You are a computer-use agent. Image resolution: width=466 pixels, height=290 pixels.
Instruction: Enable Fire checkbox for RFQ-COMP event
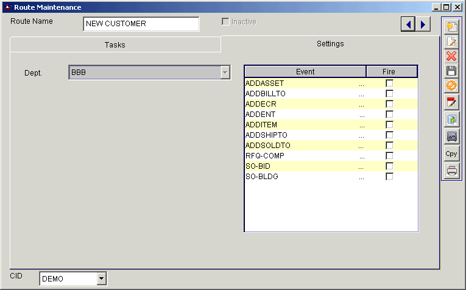389,156
